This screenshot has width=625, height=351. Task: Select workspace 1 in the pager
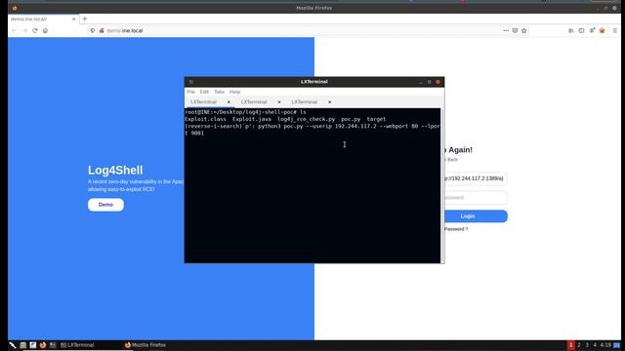click(x=570, y=345)
